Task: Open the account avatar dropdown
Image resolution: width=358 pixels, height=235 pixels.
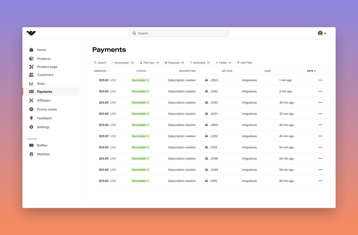Action: point(321,33)
